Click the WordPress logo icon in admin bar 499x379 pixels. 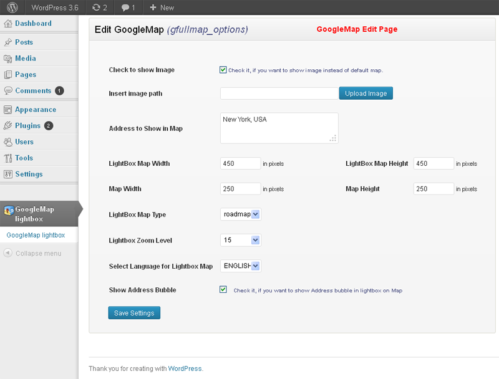(12, 7)
